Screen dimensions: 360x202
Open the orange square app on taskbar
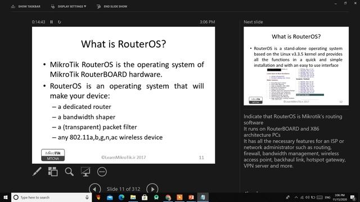[179, 197]
